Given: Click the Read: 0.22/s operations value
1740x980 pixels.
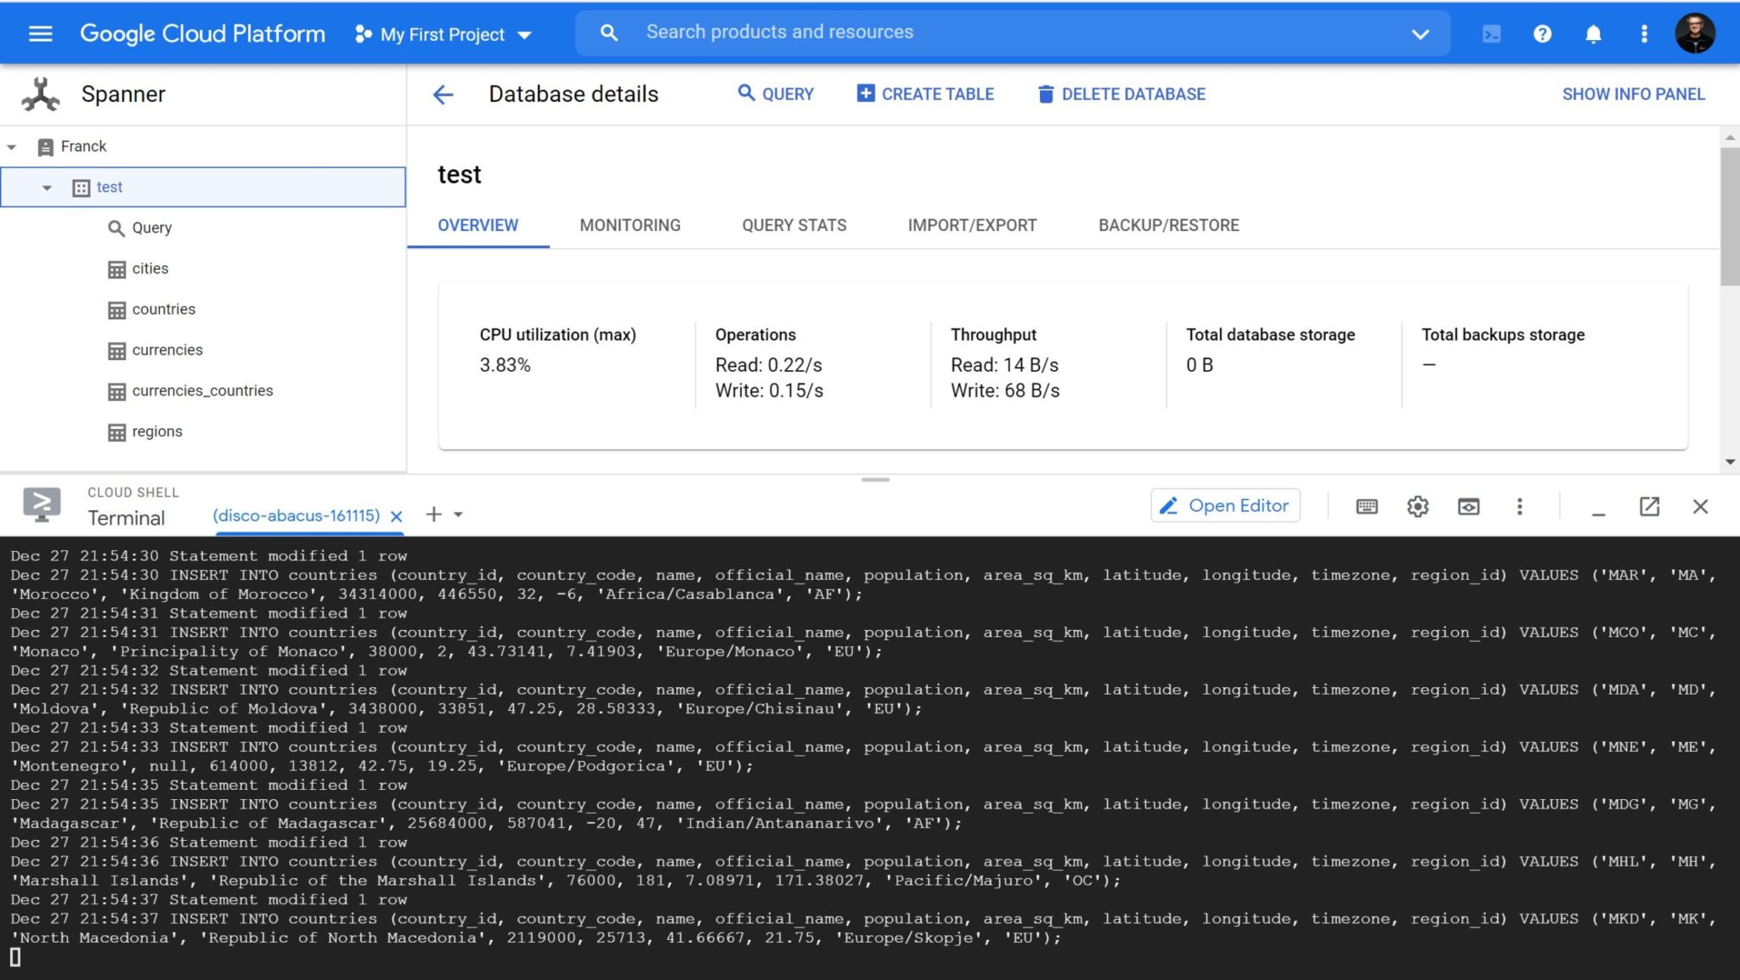Looking at the screenshot, I should [x=768, y=365].
